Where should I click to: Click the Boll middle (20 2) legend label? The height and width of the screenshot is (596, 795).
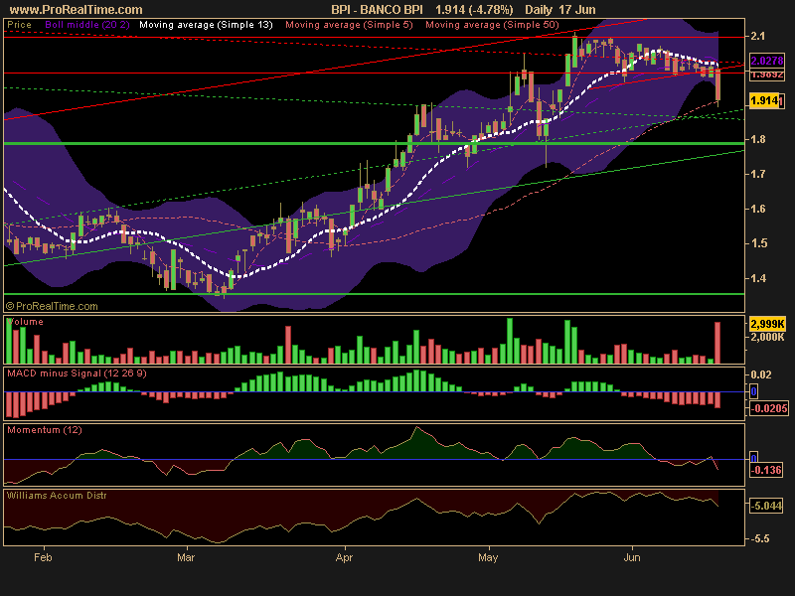coord(87,25)
